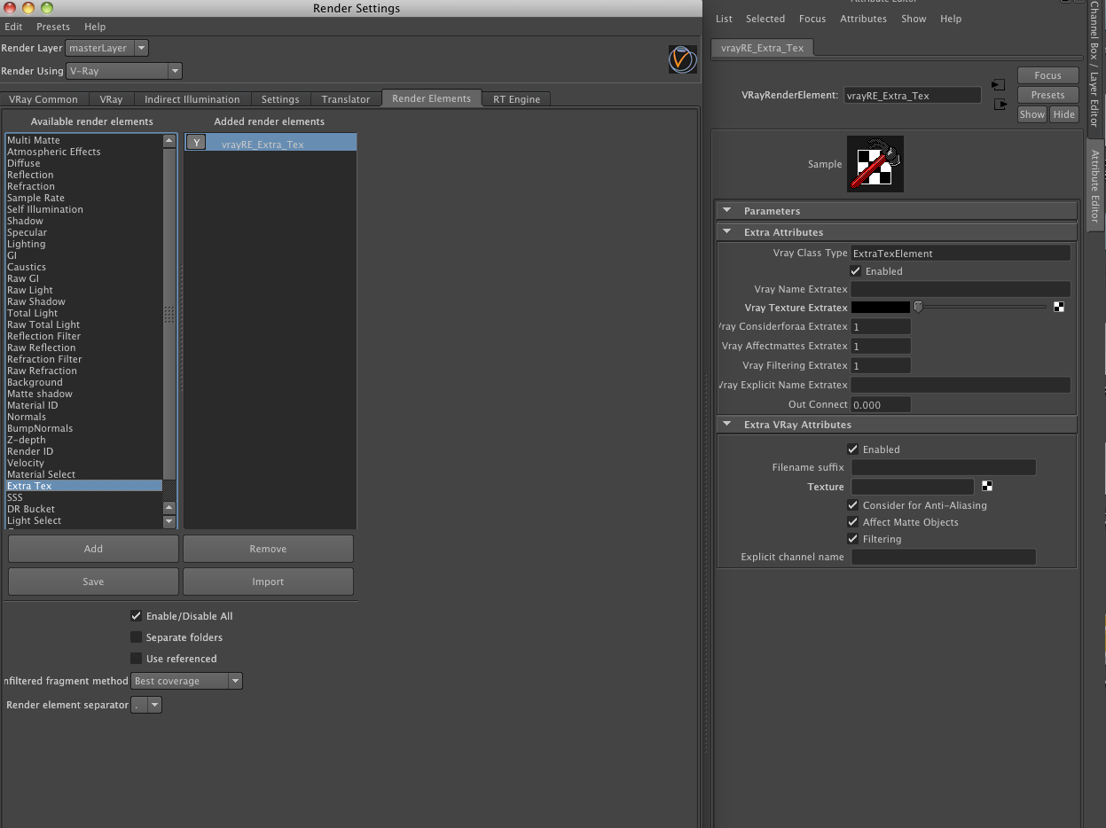Disable Affect Matte Objects
The image size is (1106, 828).
point(852,522)
